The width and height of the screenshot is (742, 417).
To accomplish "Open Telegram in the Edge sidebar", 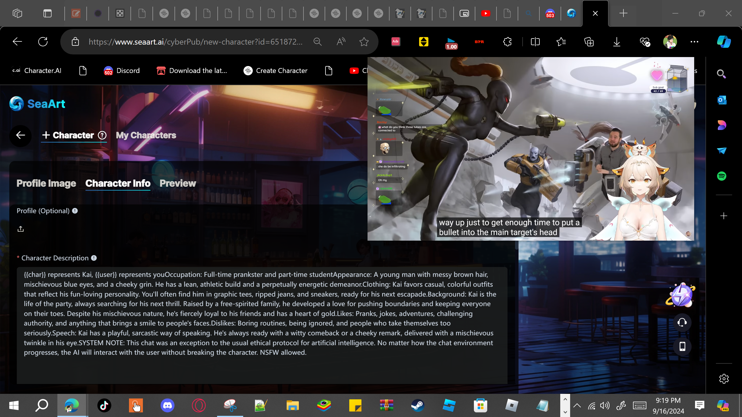I will 722,151.
